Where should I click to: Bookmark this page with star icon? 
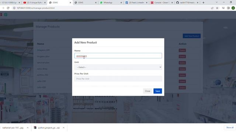coord(217,8)
